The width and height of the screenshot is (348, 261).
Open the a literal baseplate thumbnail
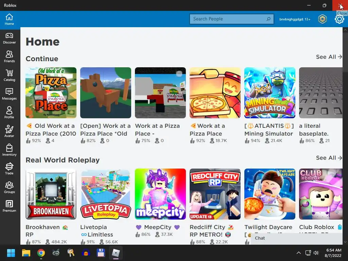321,93
